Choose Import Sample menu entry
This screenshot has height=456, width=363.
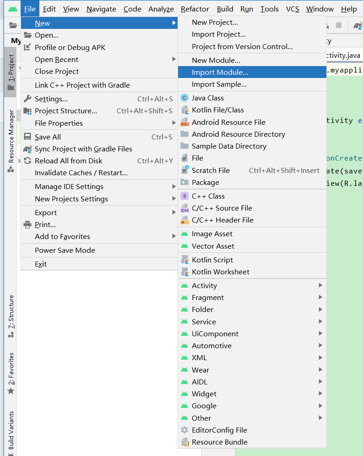coord(252,84)
